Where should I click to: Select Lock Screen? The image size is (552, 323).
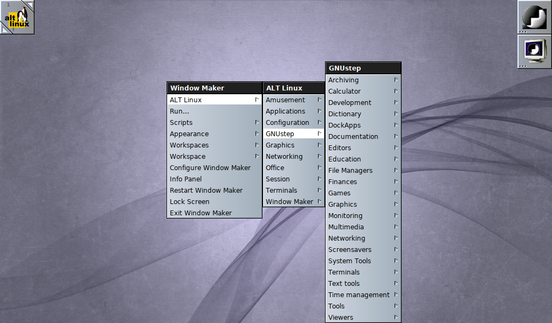(215, 201)
